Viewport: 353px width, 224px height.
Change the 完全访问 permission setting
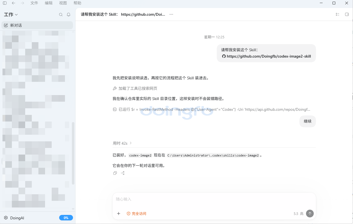coord(136,214)
